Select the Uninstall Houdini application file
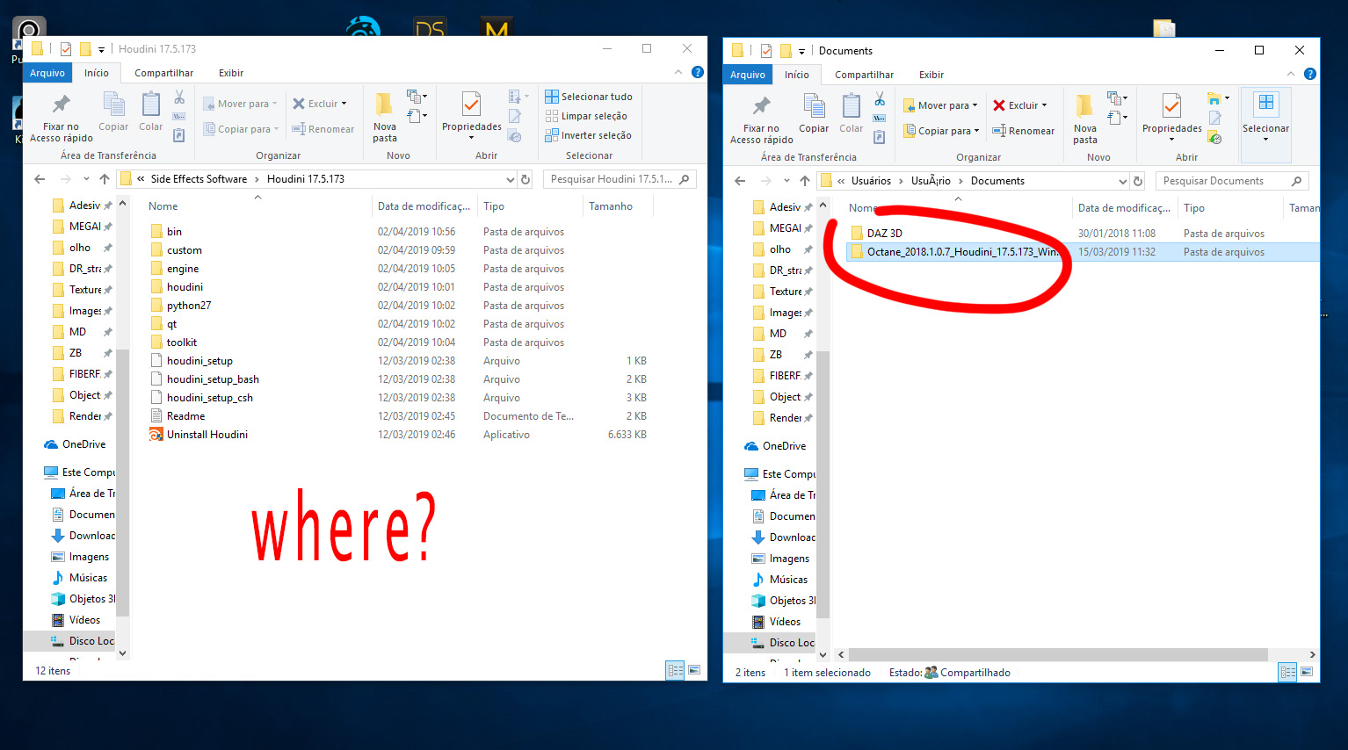This screenshot has height=750, width=1348. [x=207, y=435]
